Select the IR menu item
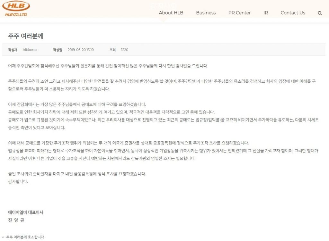The height and width of the screenshot is (241, 329). (266, 13)
